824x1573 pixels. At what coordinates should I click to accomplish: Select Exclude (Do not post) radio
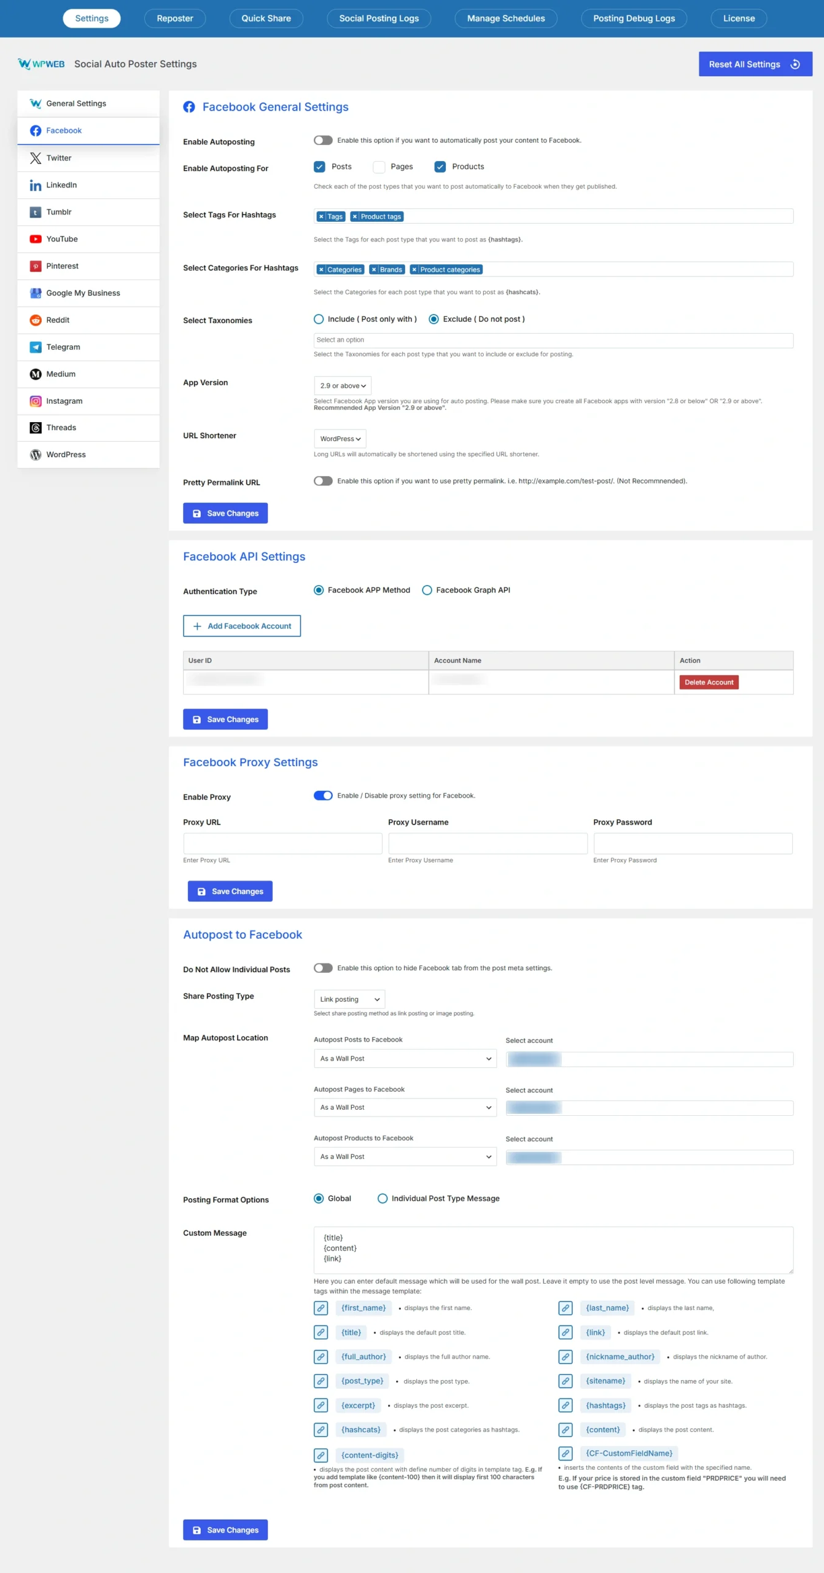(433, 320)
